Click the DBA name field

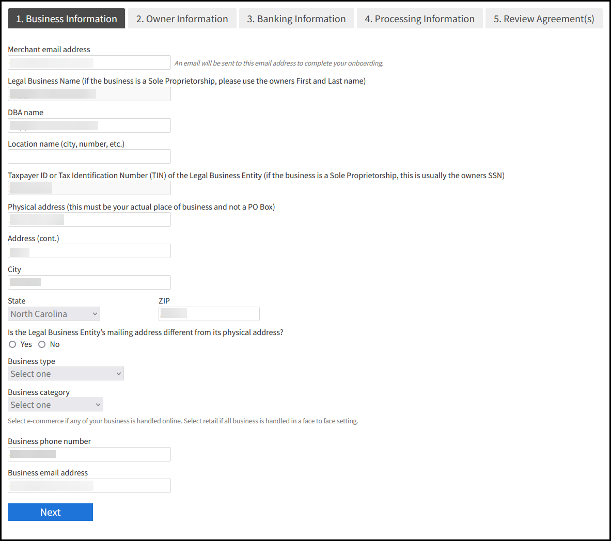89,125
